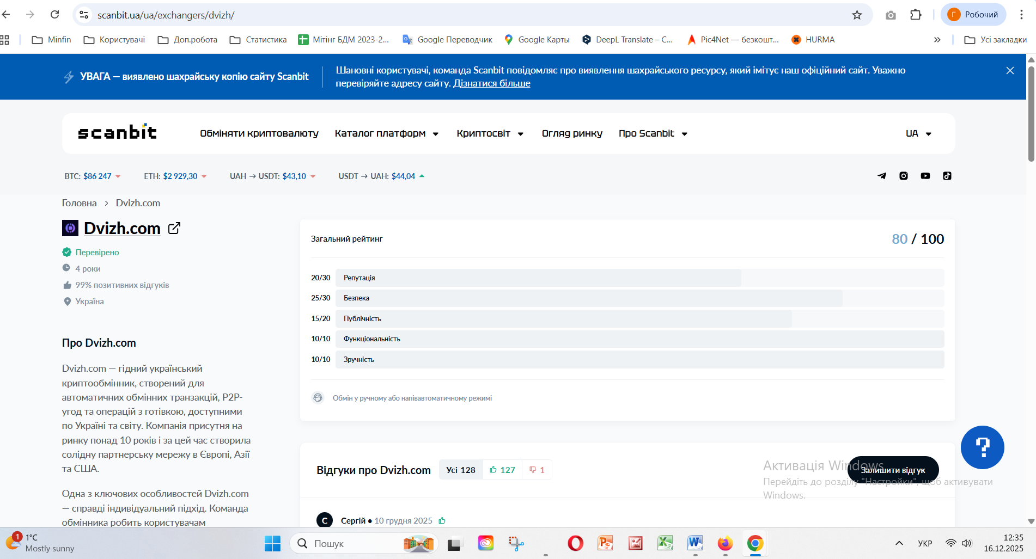Open the Користувачі bookmark folder
The height and width of the screenshot is (559, 1036).
pyautogui.click(x=114, y=40)
